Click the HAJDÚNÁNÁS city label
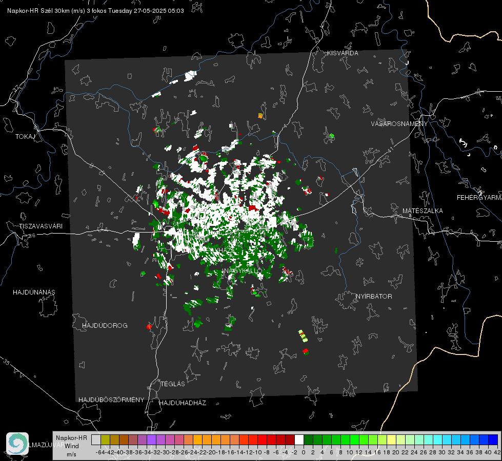 click(x=34, y=292)
